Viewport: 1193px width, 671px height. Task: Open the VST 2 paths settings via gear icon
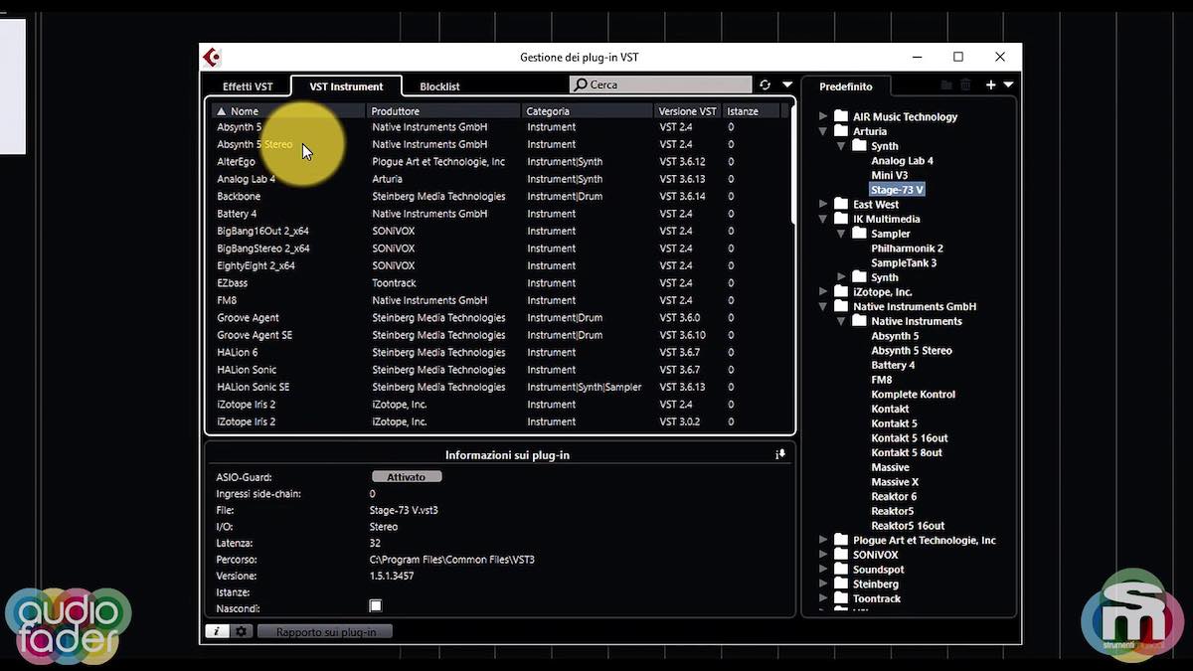coord(242,630)
